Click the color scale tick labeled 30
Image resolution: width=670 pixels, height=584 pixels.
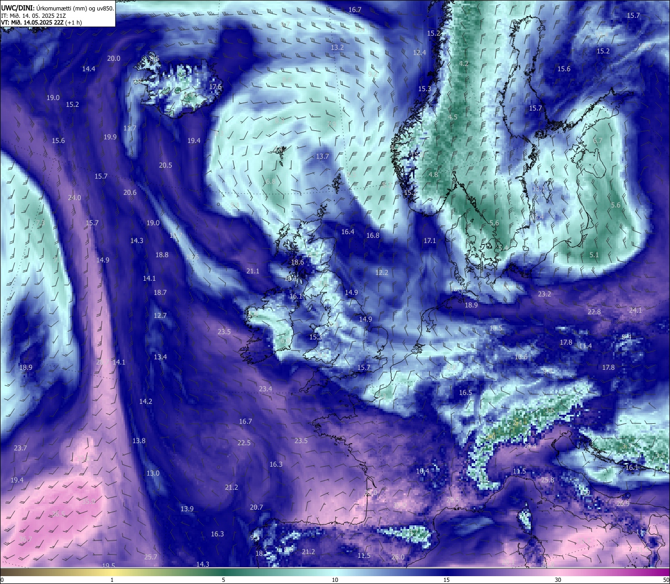pyautogui.click(x=558, y=580)
